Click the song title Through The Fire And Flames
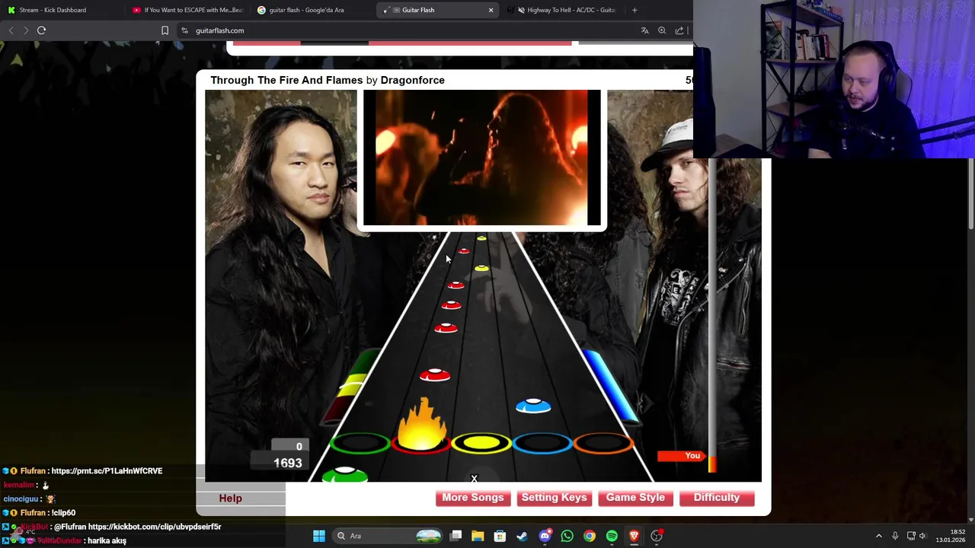 pos(286,80)
